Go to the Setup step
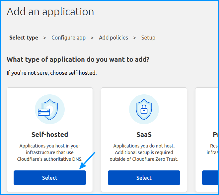219x195 pixels. tap(148, 38)
